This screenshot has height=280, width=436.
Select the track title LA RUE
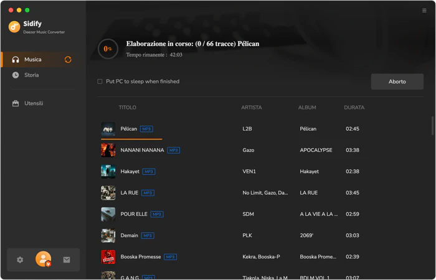[x=130, y=193]
